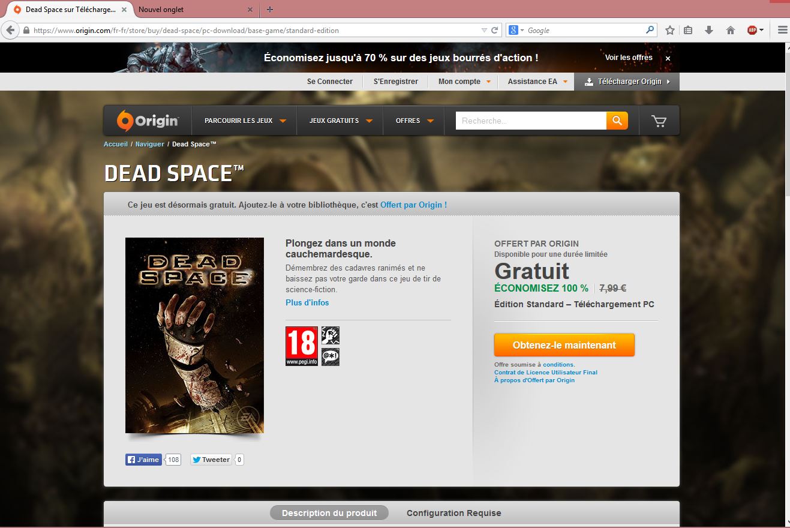Click the Facebook J'aime button
This screenshot has height=528, width=790.
point(143,460)
